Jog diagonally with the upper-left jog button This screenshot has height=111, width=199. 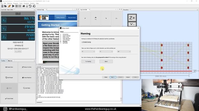(85, 18)
